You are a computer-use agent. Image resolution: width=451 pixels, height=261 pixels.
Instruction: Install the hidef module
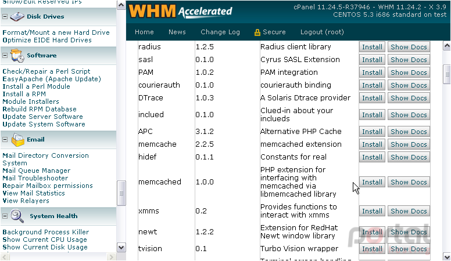(372, 157)
